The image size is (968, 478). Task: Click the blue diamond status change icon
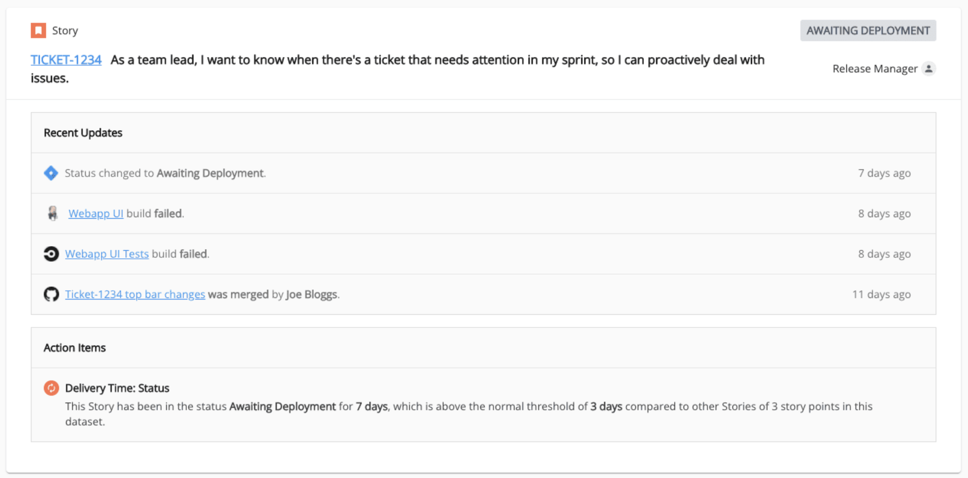click(51, 173)
